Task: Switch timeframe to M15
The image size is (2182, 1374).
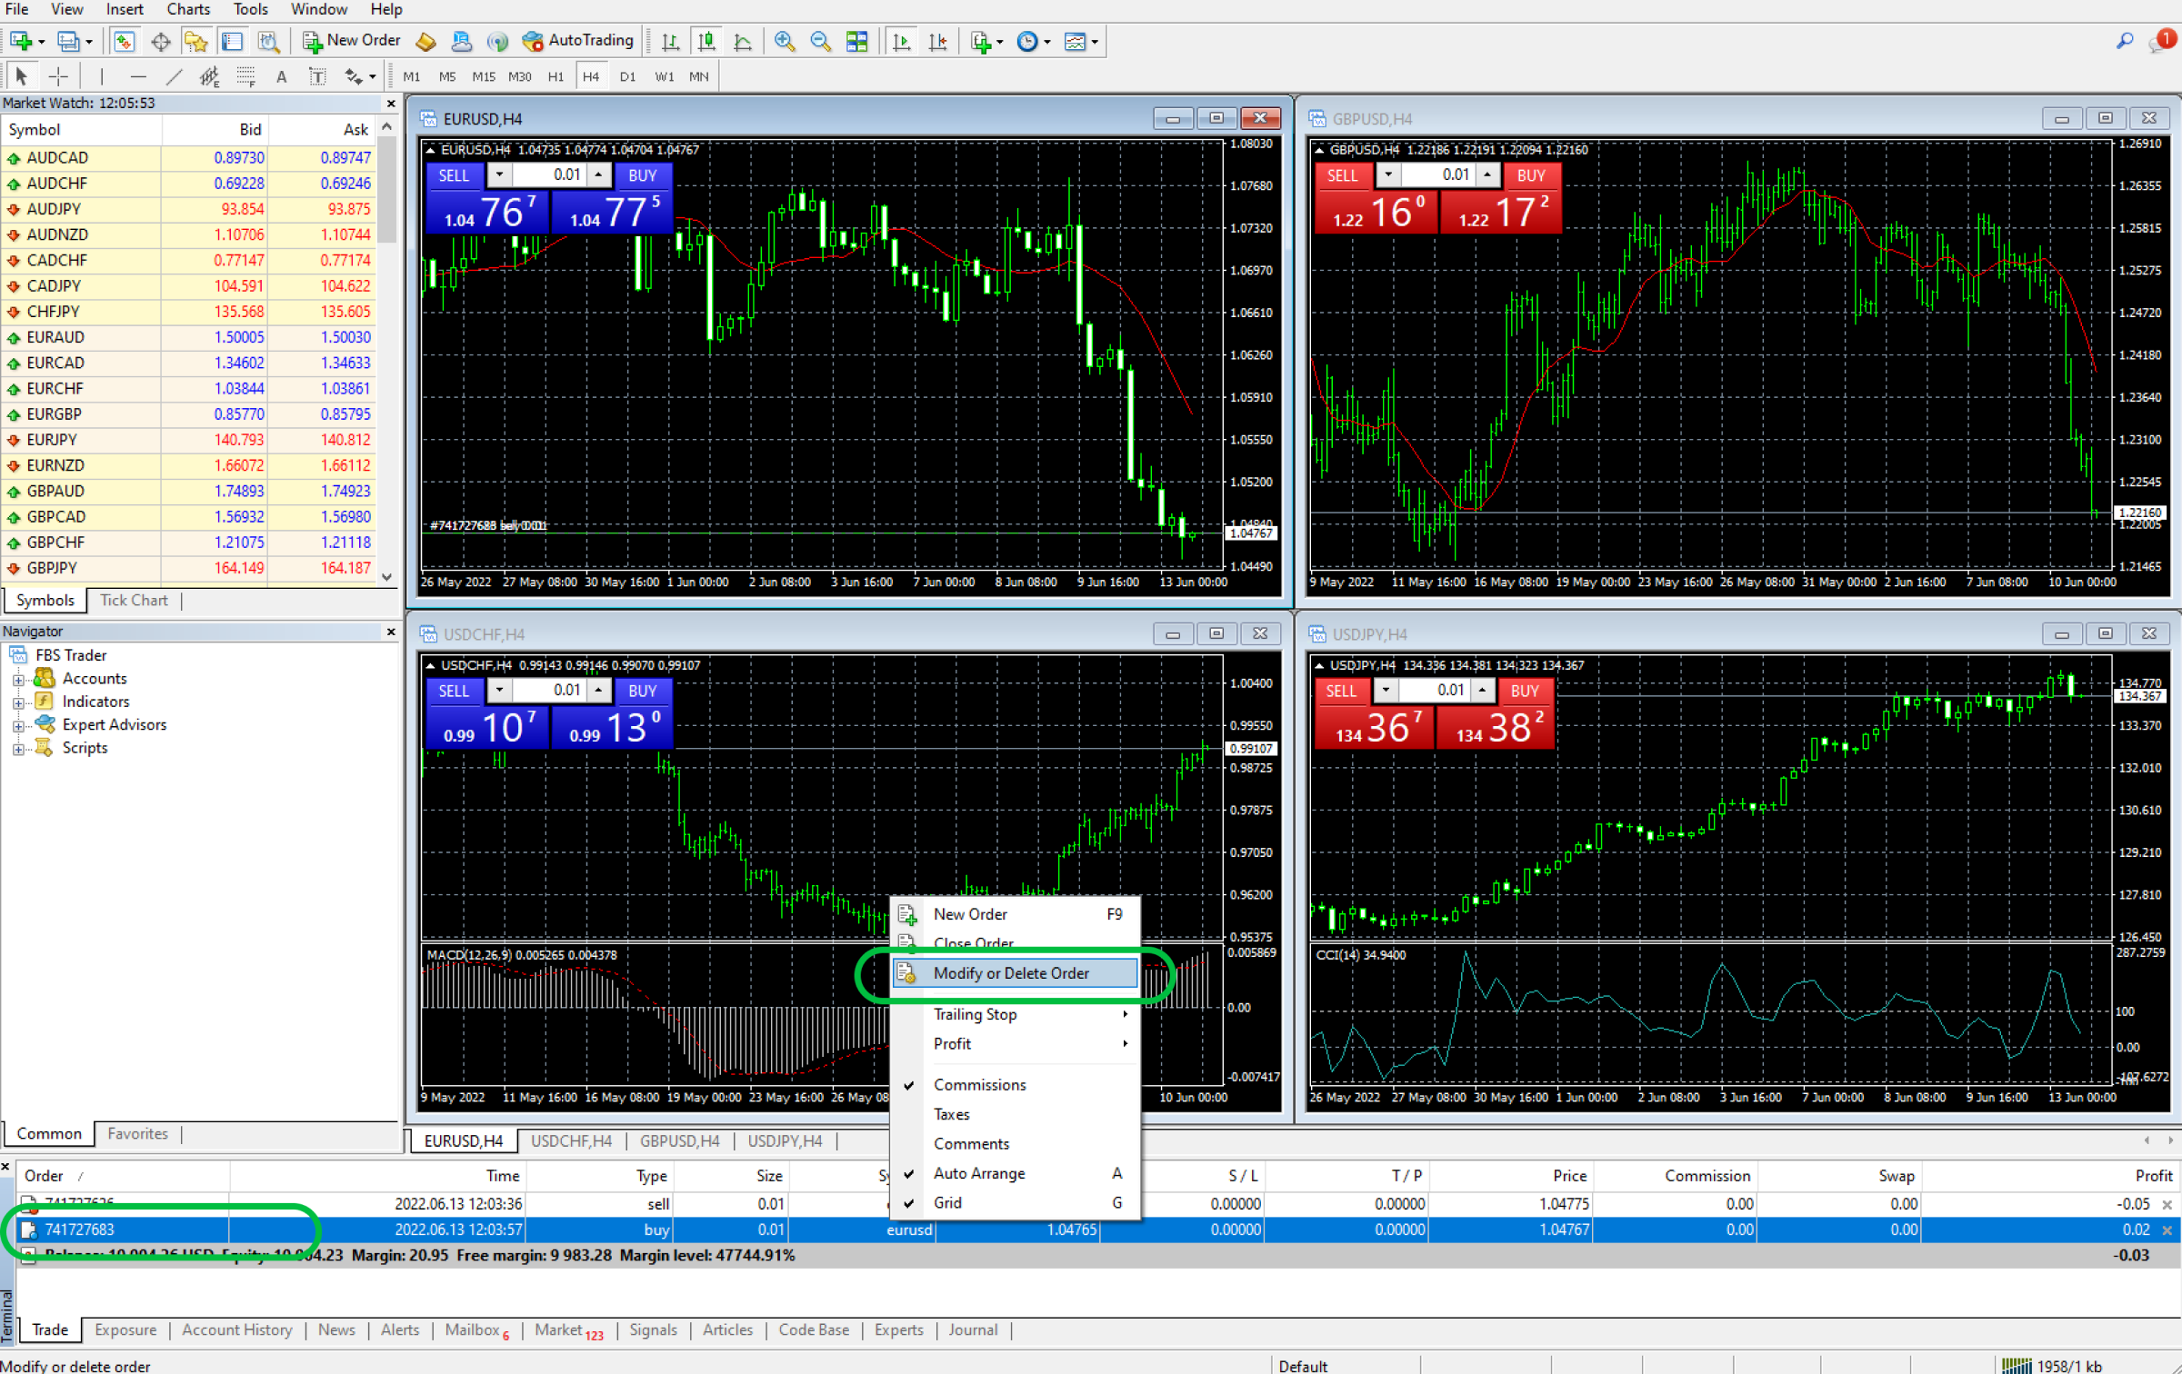Action: pos(484,76)
